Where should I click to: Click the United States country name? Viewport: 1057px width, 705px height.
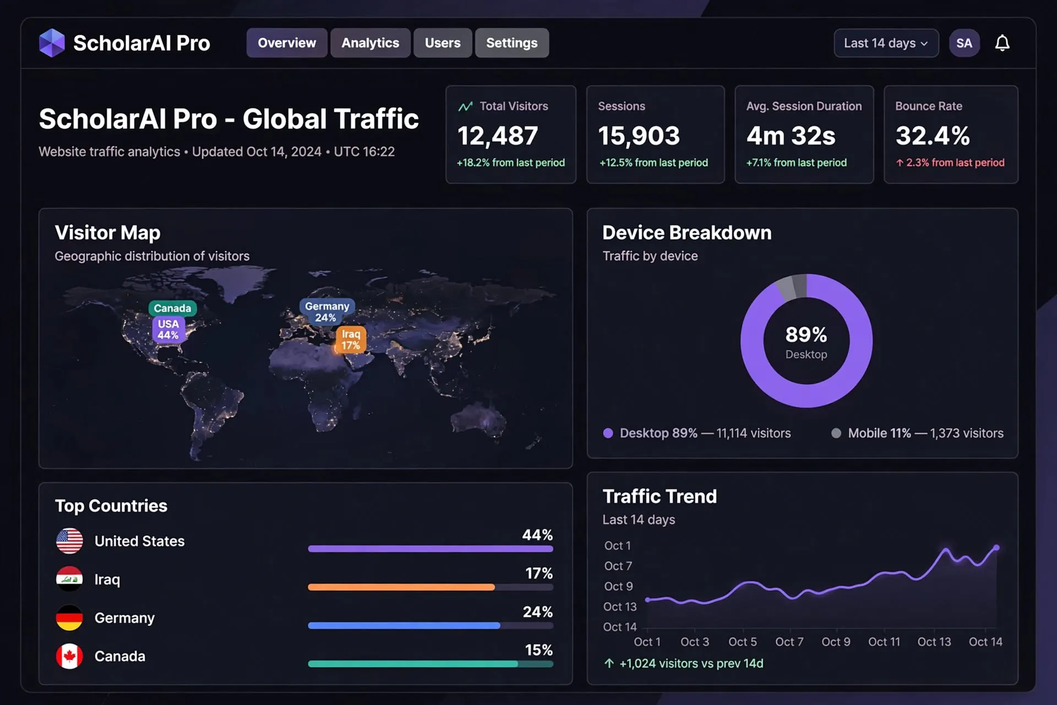point(139,541)
